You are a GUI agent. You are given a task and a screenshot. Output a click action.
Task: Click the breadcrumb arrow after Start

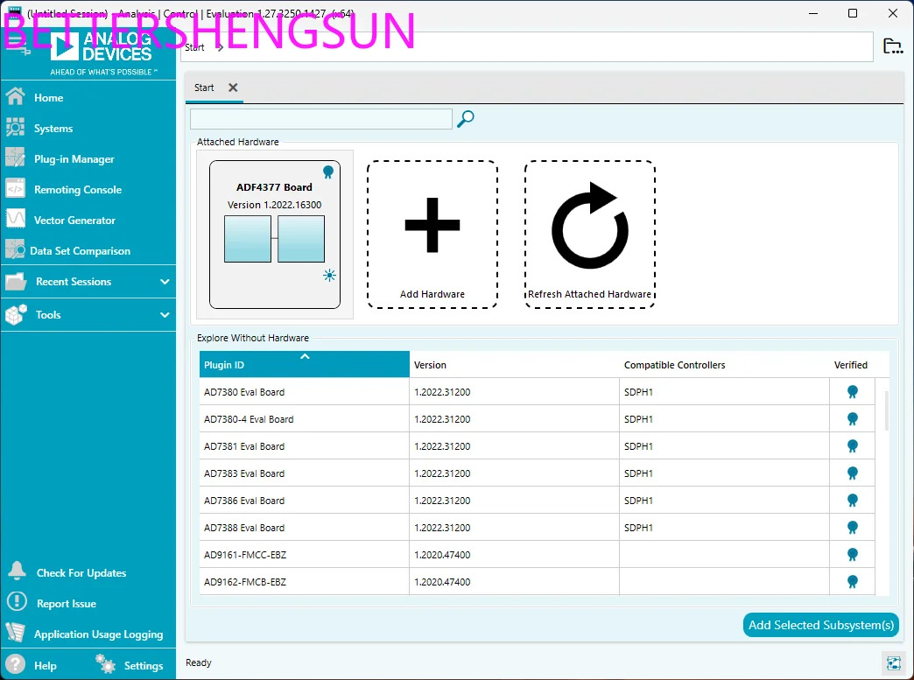[x=220, y=47]
